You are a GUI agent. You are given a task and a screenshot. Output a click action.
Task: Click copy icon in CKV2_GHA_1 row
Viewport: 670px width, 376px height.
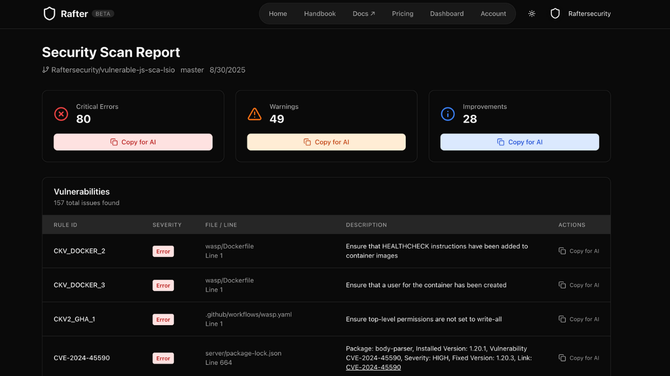(x=562, y=319)
